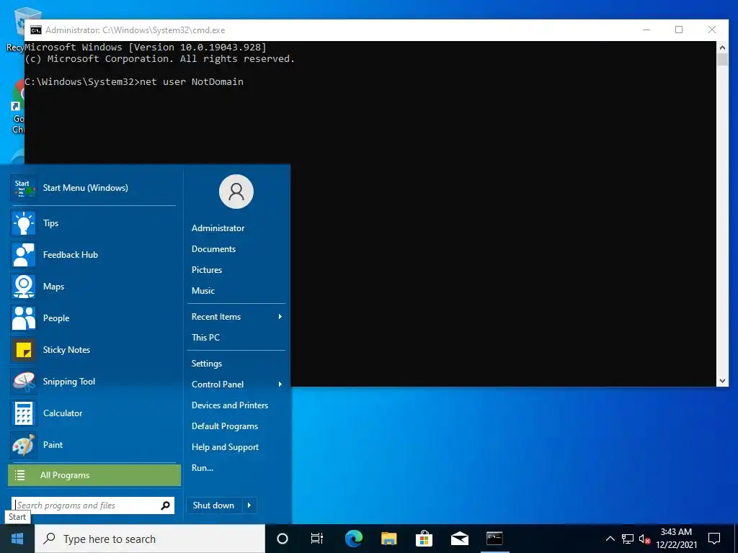Click the taskbar clock showing 3:43 AM

[x=676, y=539]
